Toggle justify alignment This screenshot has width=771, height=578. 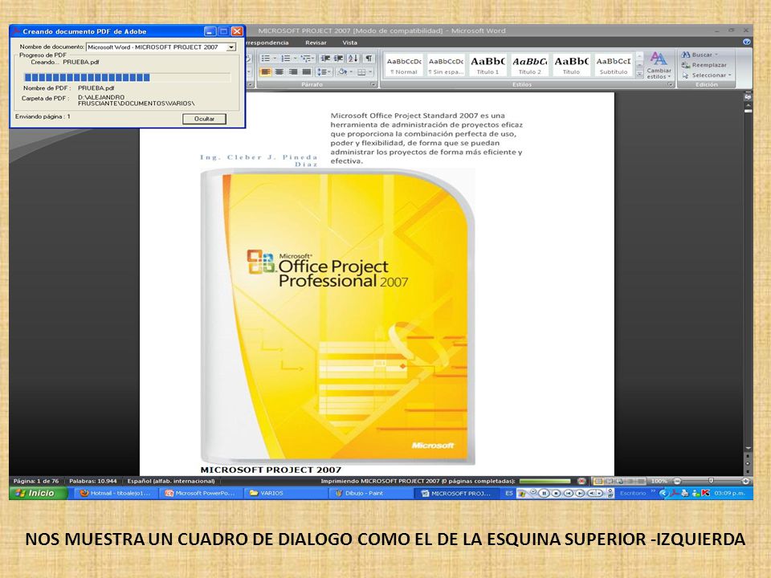pos(307,71)
